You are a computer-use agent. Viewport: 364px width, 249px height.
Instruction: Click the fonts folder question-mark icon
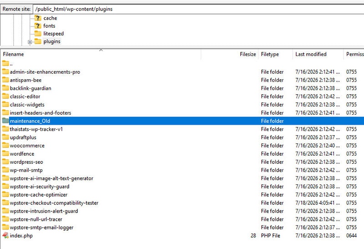pyautogui.click(x=38, y=25)
